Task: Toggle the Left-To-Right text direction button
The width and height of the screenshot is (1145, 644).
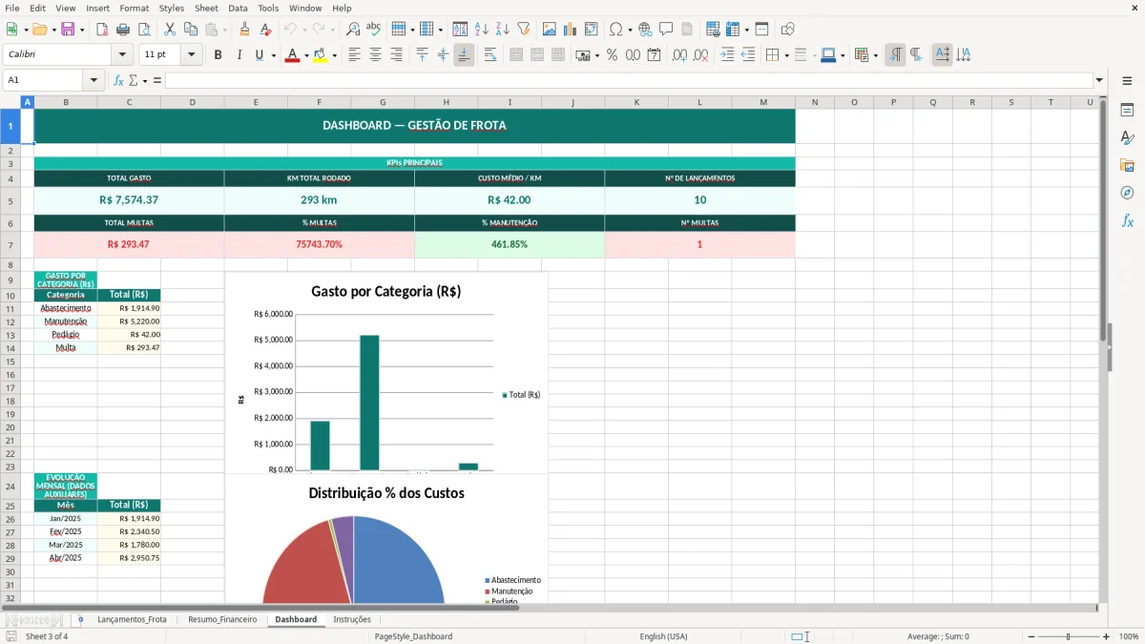Action: (x=895, y=55)
